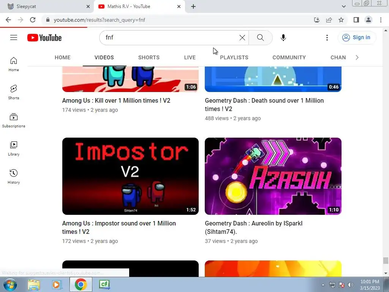Go back with the browser back arrow
Viewport: 389px width, 292px height.
[8, 20]
